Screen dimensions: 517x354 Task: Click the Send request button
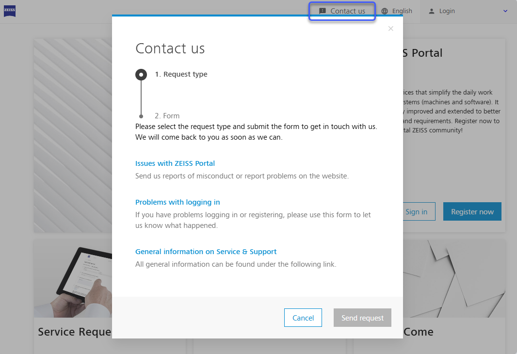point(362,318)
